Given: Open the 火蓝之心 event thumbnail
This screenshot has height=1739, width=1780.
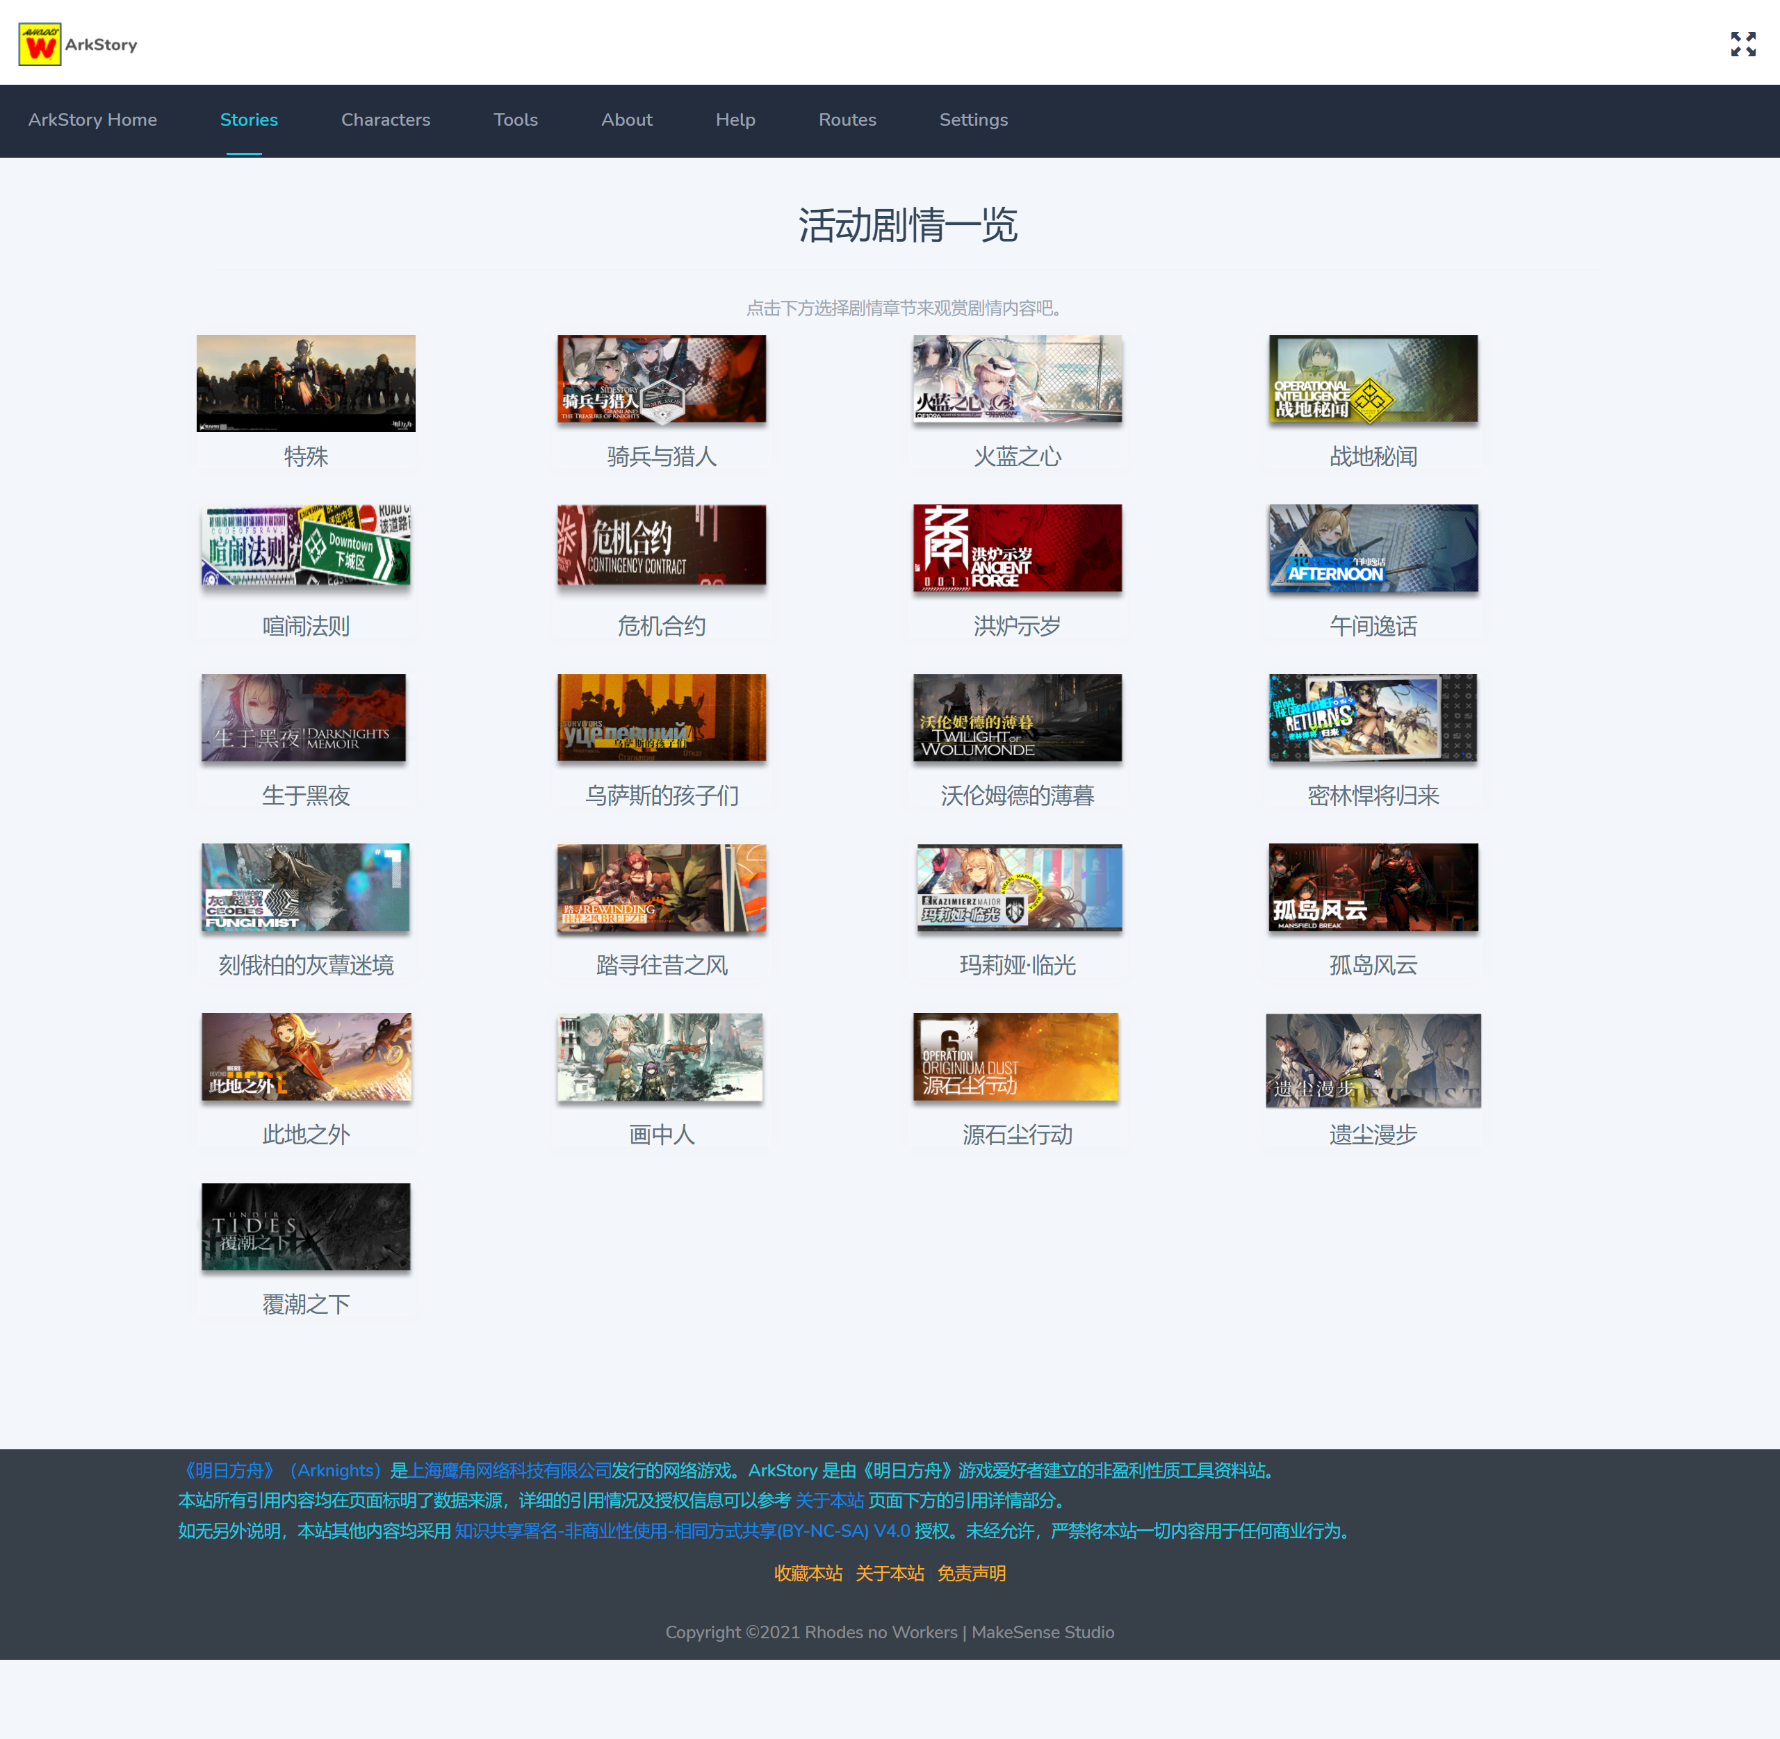Looking at the screenshot, I should coord(1017,378).
